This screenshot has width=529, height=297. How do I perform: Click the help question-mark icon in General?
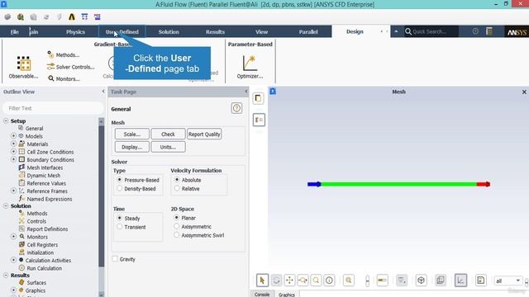coord(236,108)
